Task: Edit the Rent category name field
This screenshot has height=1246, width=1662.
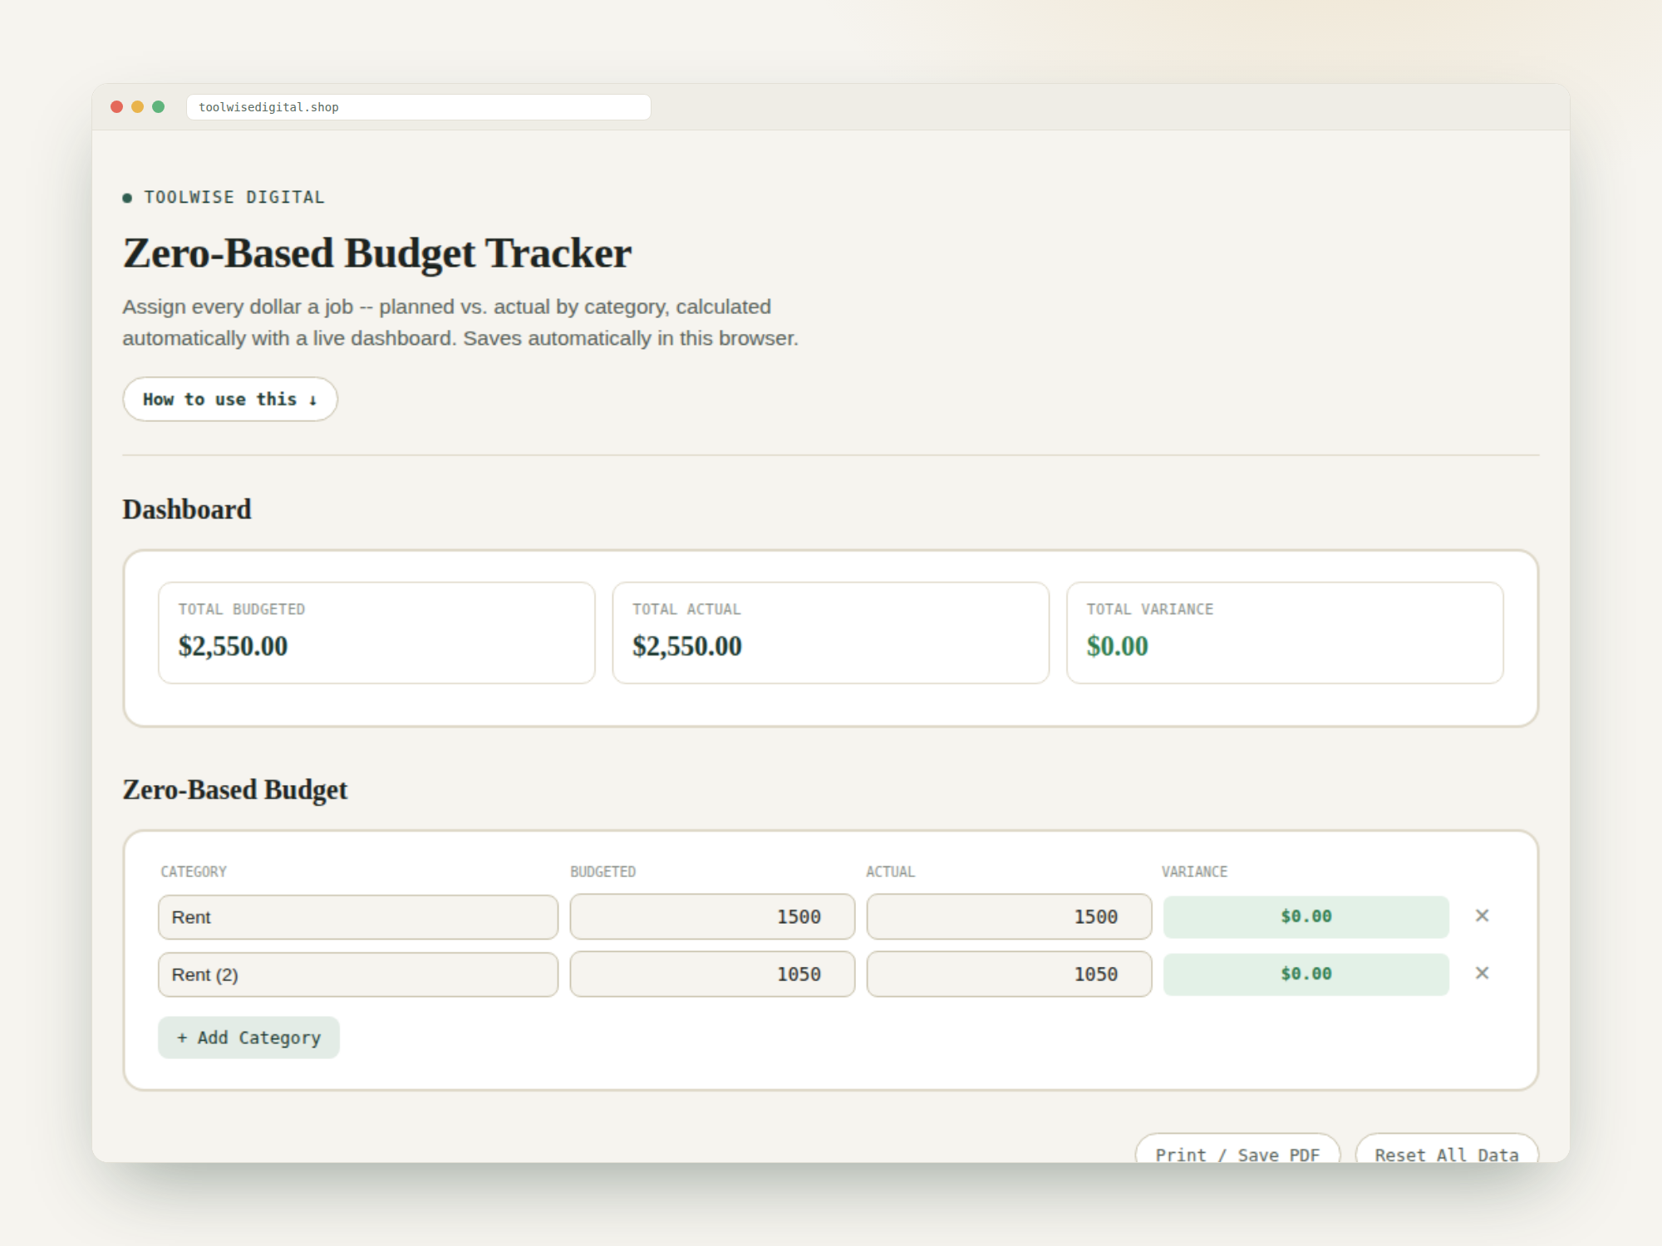Action: pos(358,917)
